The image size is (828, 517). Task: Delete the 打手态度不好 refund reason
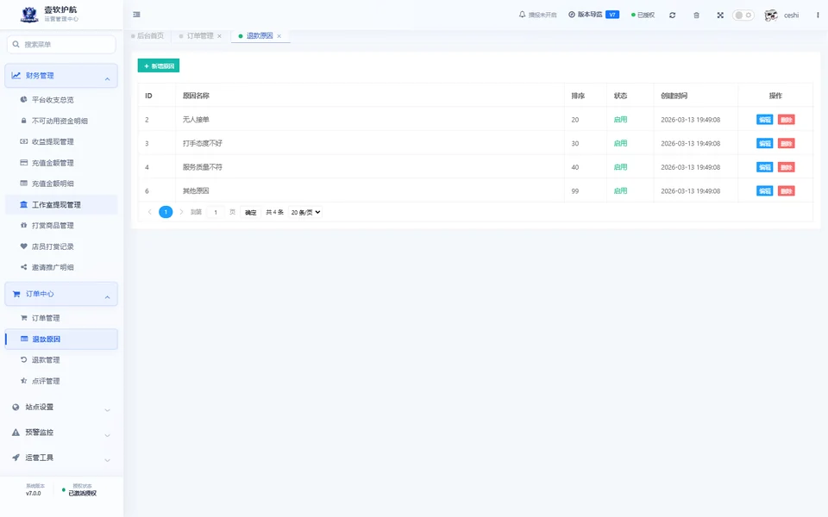tap(787, 144)
